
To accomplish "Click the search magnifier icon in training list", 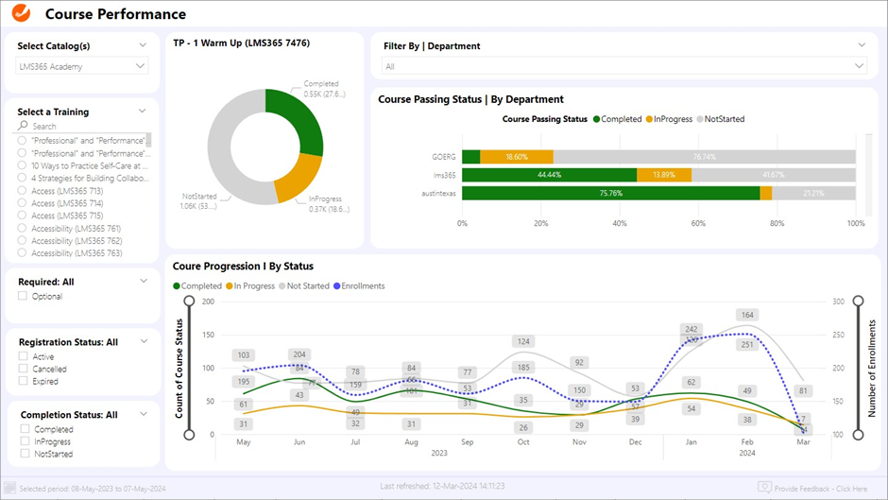I will (23, 126).
